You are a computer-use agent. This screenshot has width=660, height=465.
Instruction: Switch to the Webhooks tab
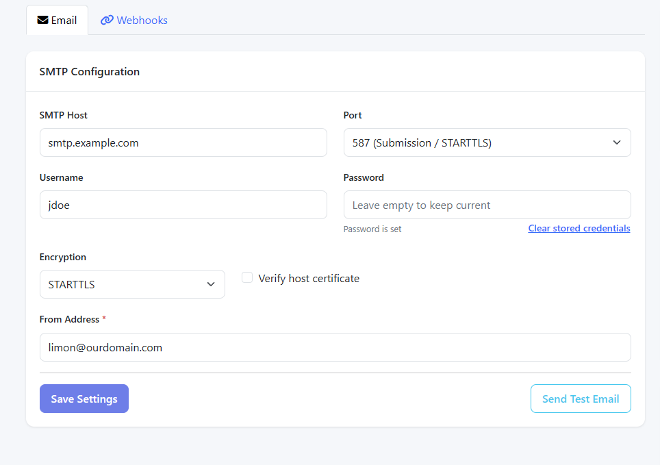coord(134,21)
